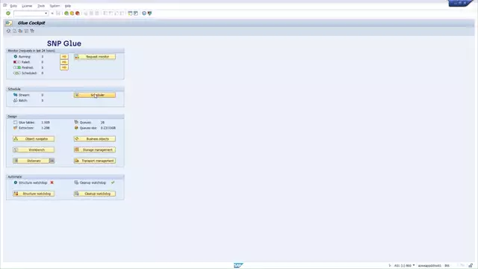The width and height of the screenshot is (478, 269).
Task: Click inside the command field input
Action: click(x=29, y=13)
